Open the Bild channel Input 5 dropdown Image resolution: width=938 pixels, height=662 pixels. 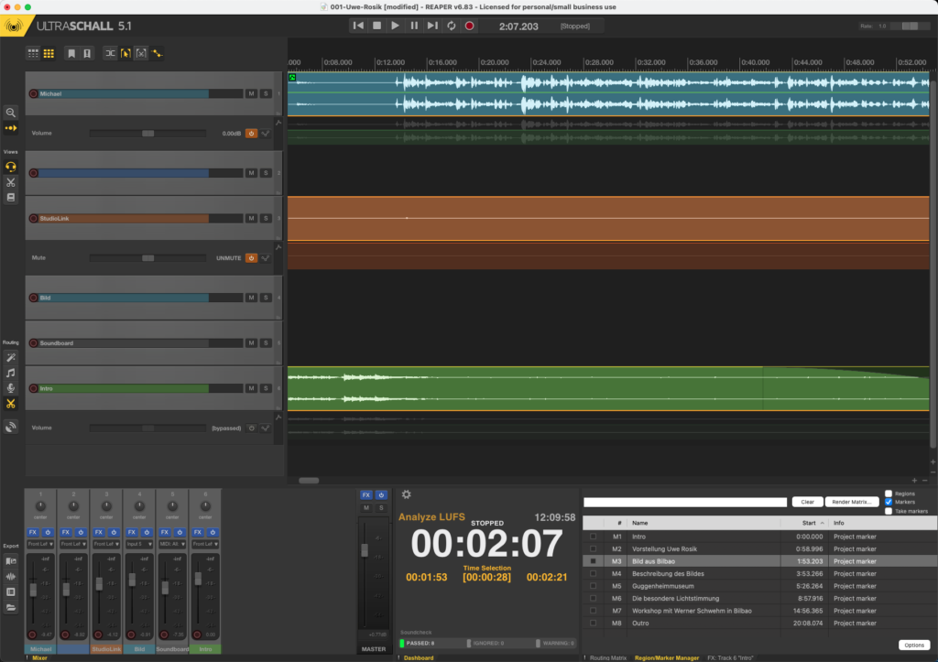pos(138,543)
